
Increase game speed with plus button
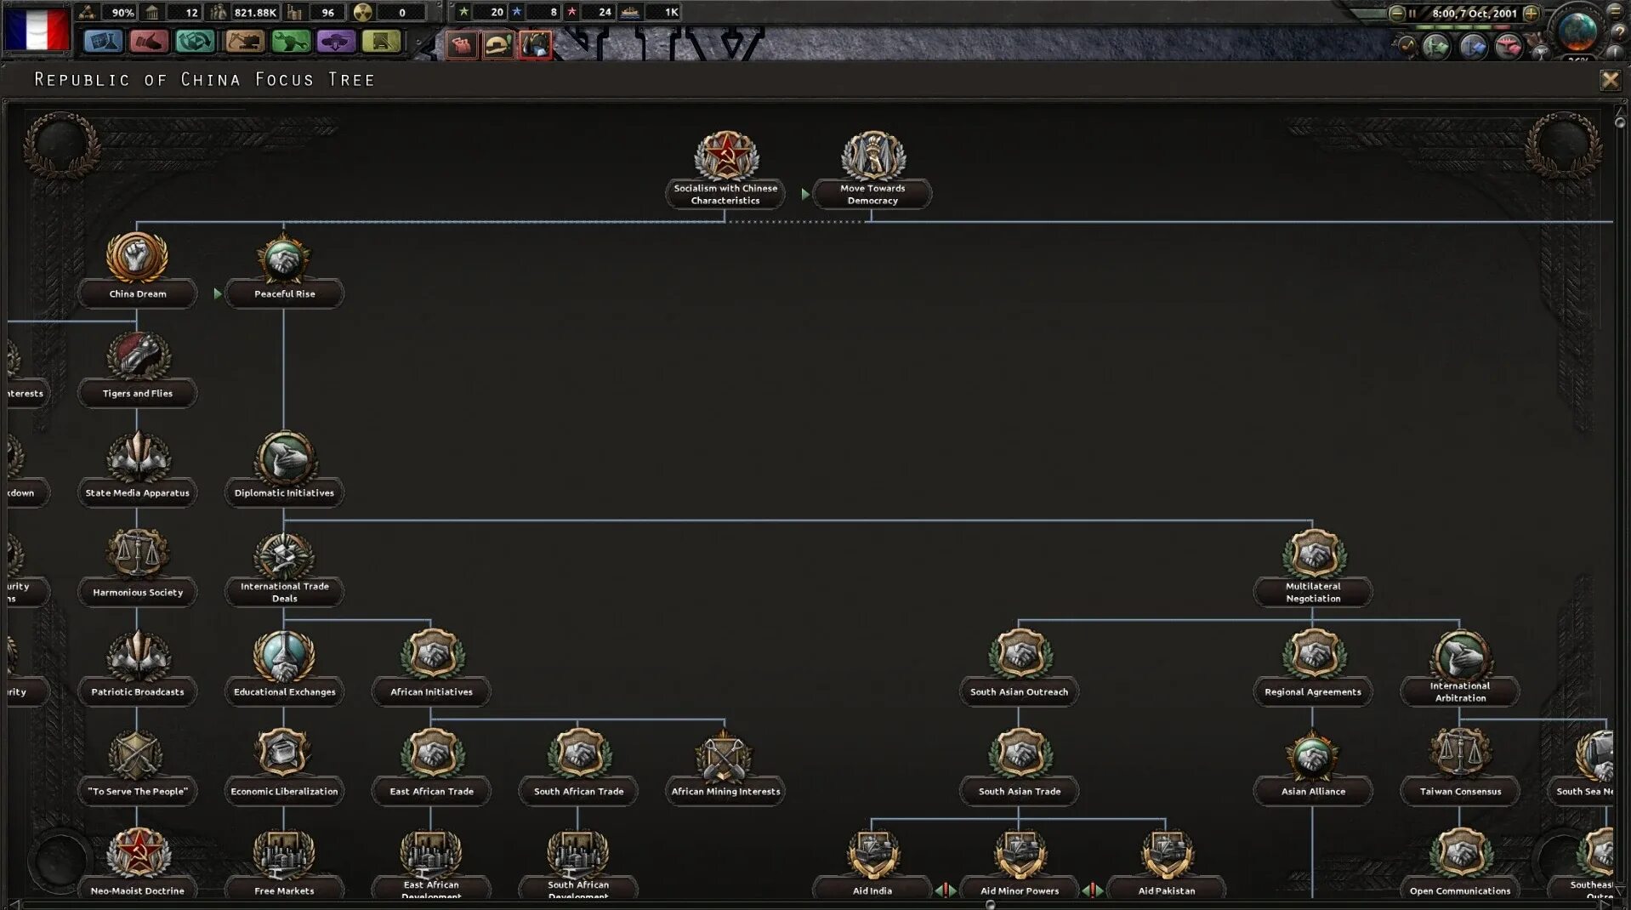(x=1531, y=13)
